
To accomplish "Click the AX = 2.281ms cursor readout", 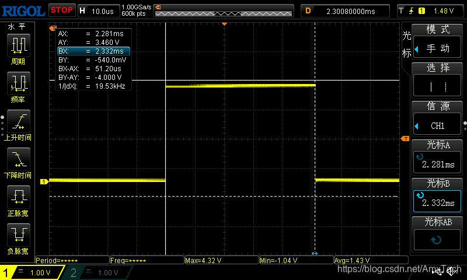I will pyautogui.click(x=91, y=34).
